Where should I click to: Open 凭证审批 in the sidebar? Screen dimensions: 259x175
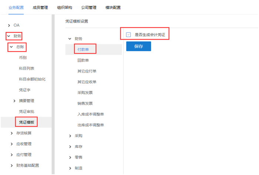pyautogui.click(x=27, y=112)
